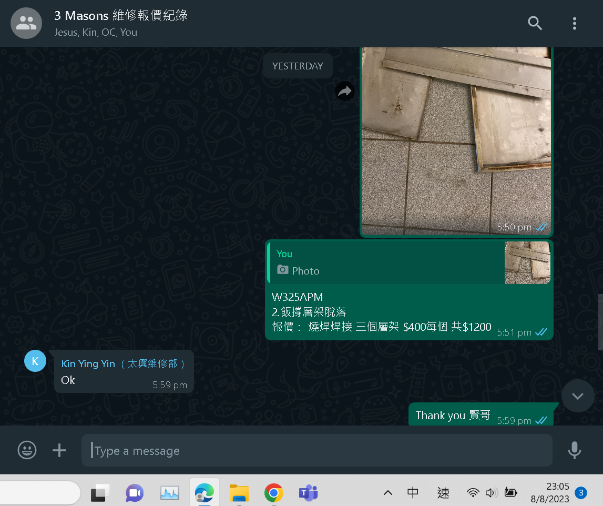Click the taskbar search box
The height and width of the screenshot is (506, 603).
click(x=40, y=492)
